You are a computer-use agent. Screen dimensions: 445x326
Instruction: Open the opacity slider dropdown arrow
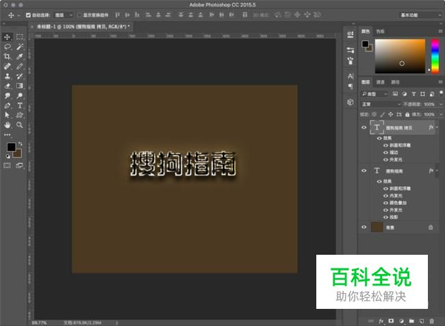(x=441, y=104)
